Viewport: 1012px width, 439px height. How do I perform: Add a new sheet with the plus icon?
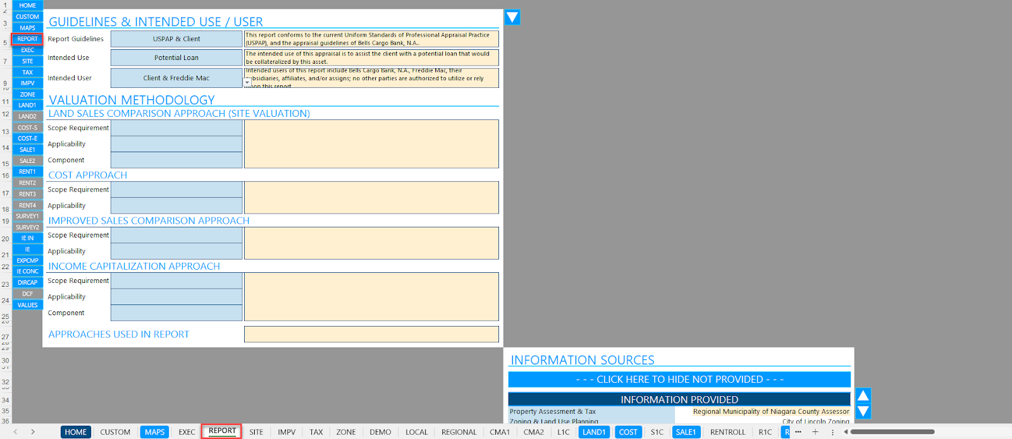[x=815, y=432]
